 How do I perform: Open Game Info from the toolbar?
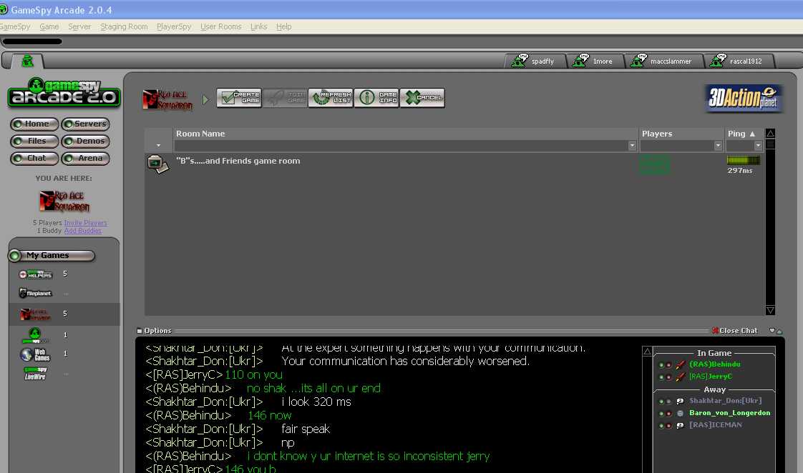376,98
